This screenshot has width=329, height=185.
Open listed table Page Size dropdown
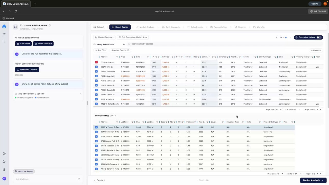click(x=280, y=174)
